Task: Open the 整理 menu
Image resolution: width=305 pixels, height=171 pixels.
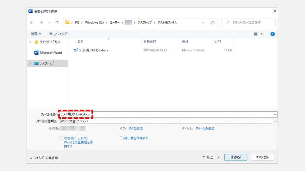Action: click(36, 34)
